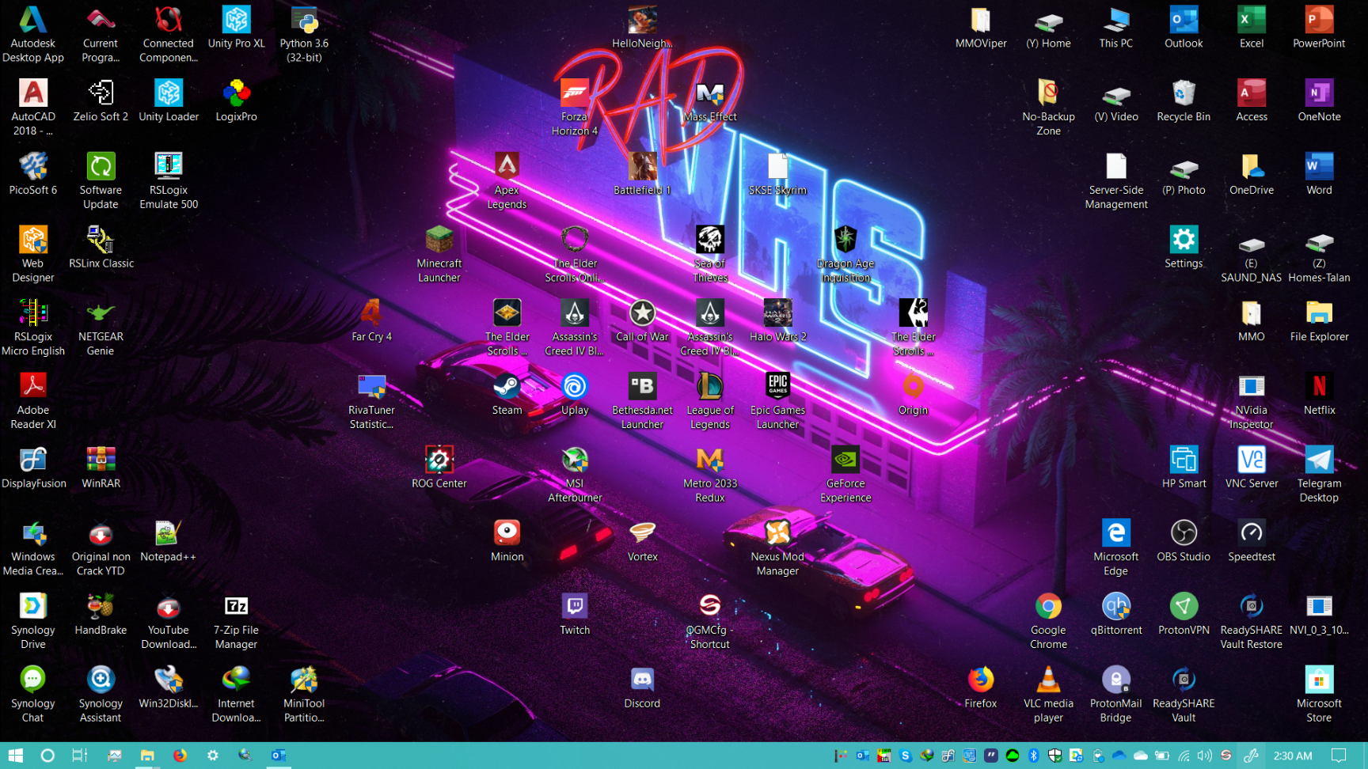The width and height of the screenshot is (1368, 769).
Task: Click the Bluetooth tray icon
Action: [1033, 756]
